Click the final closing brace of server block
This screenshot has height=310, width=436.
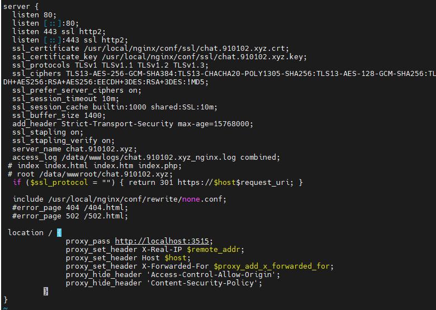click(6, 300)
